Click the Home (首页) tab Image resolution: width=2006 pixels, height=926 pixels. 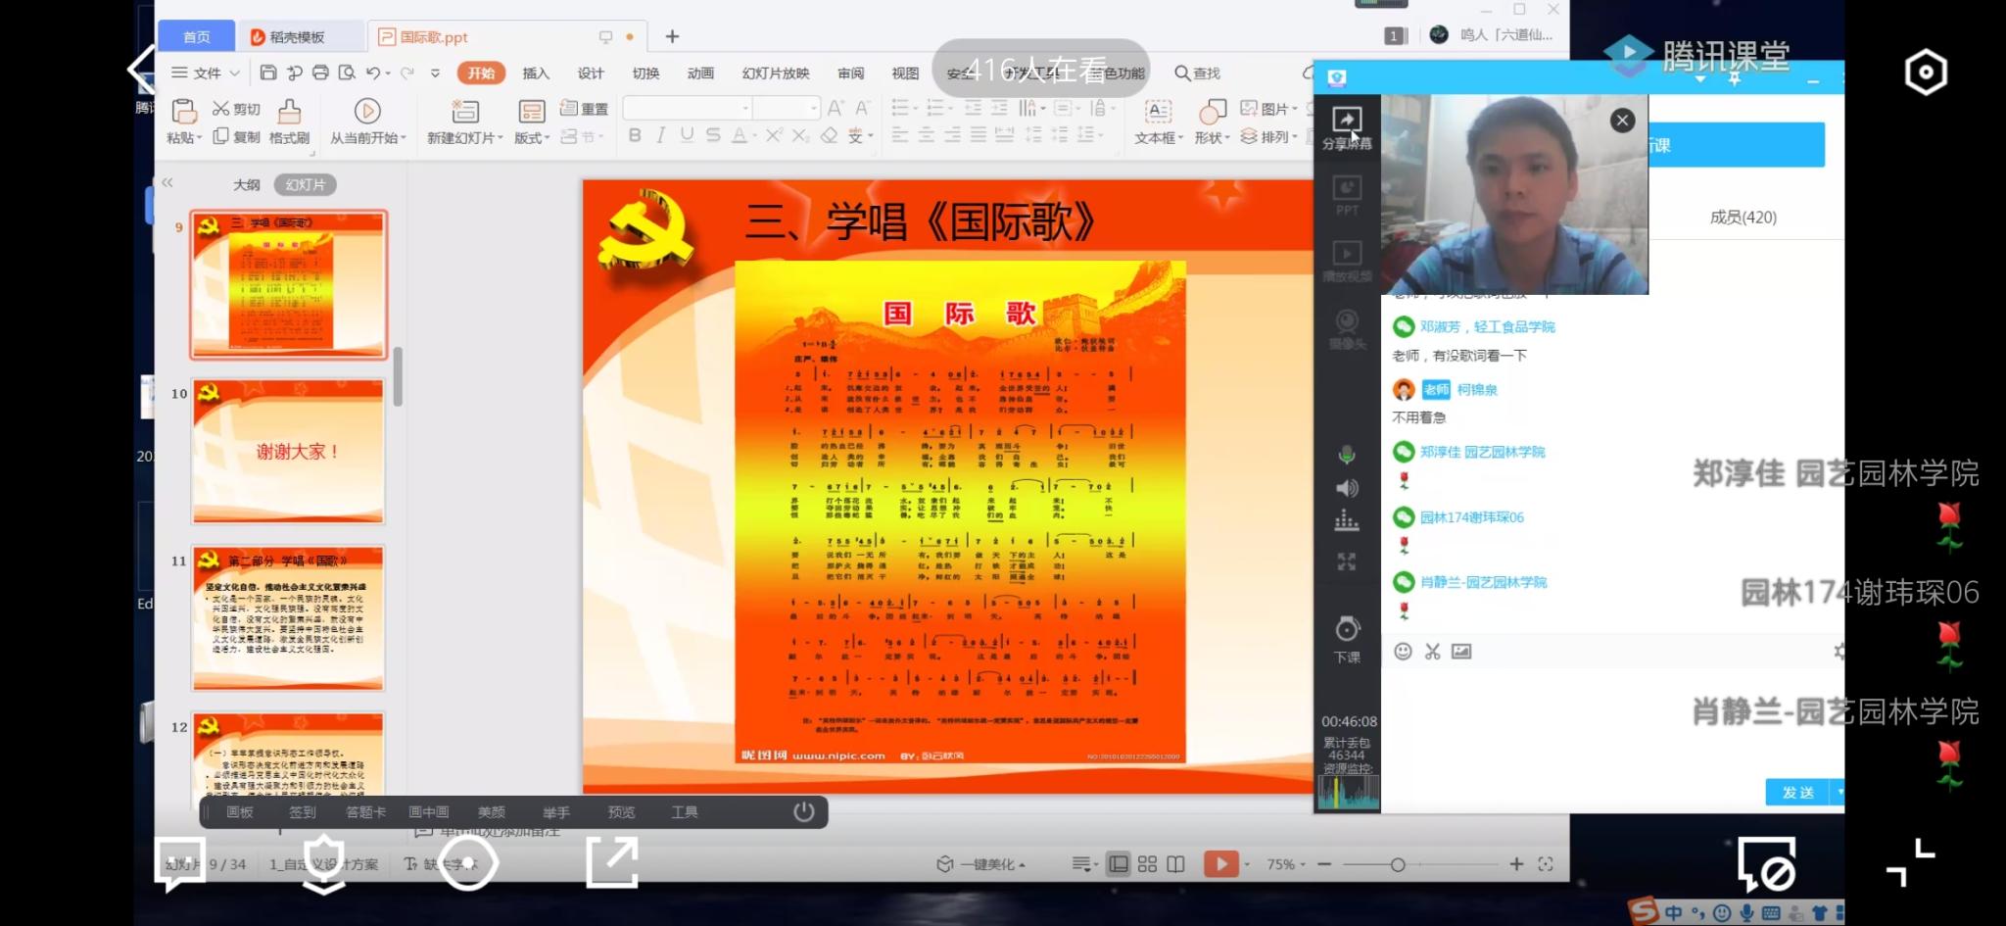pos(196,36)
